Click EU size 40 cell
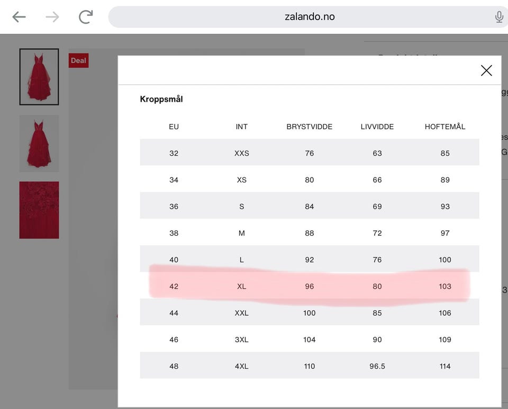 pyautogui.click(x=174, y=260)
